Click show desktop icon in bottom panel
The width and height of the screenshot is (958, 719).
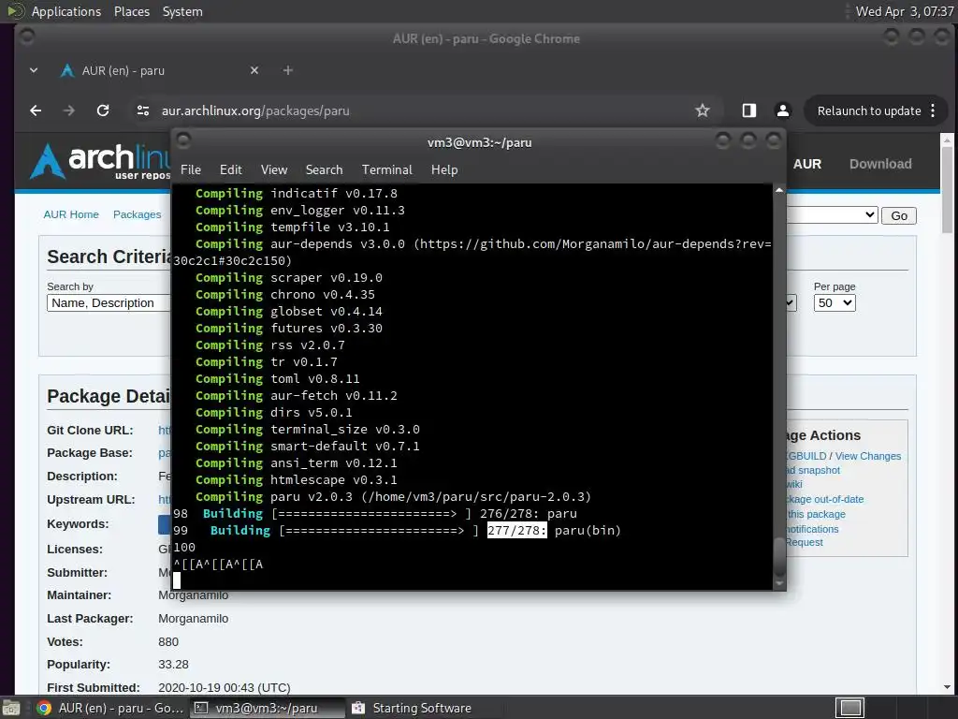(11, 708)
